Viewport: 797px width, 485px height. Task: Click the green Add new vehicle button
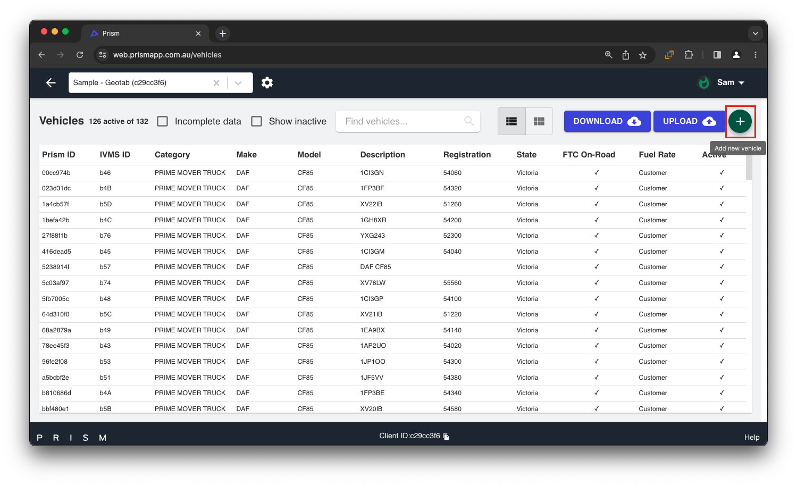pos(740,121)
